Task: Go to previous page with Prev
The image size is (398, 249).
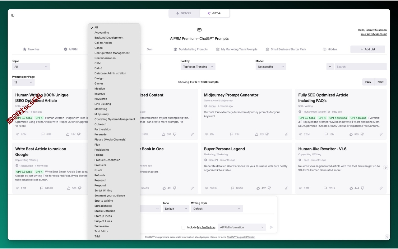Action: tap(368, 82)
